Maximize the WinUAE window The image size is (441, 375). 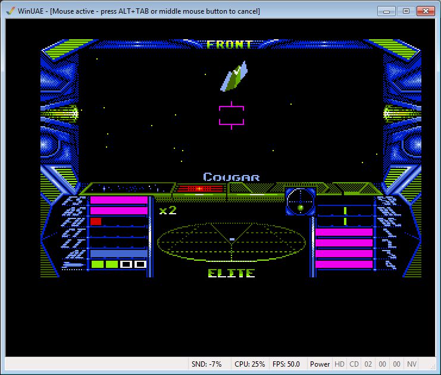click(406, 11)
